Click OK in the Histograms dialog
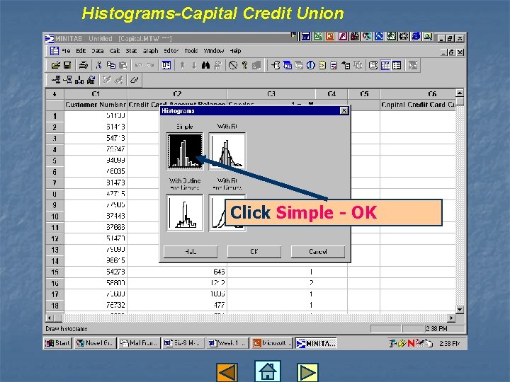510x382 pixels. point(254,252)
